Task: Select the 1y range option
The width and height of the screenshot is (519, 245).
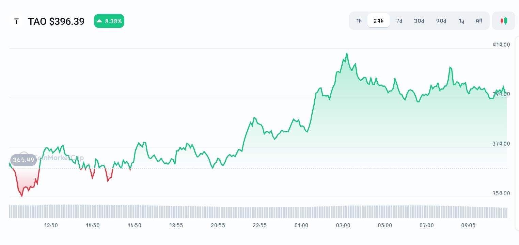Action: pos(461,21)
